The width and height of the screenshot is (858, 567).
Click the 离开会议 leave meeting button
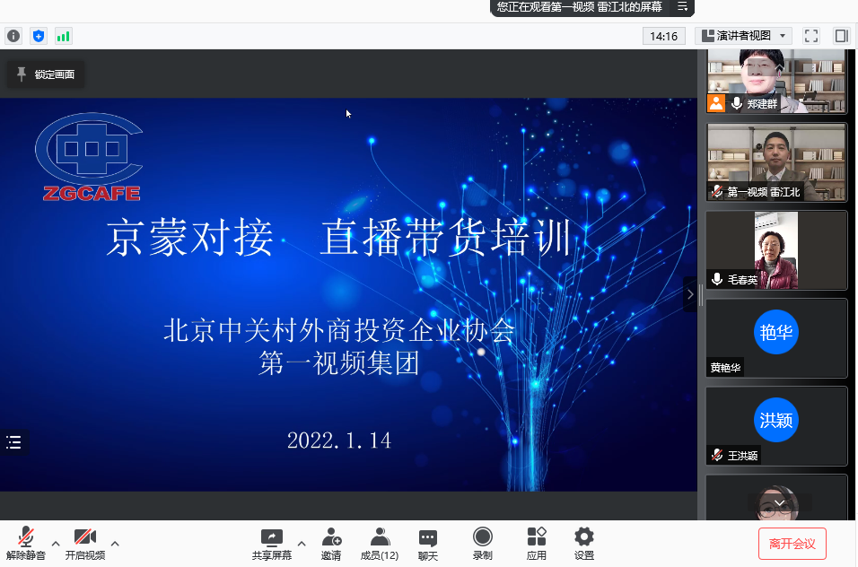(x=792, y=544)
